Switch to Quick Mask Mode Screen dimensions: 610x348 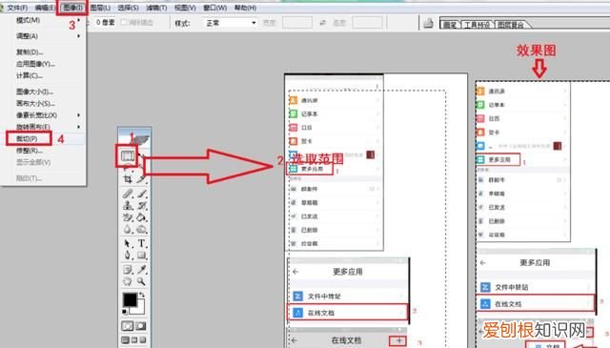coord(141,326)
